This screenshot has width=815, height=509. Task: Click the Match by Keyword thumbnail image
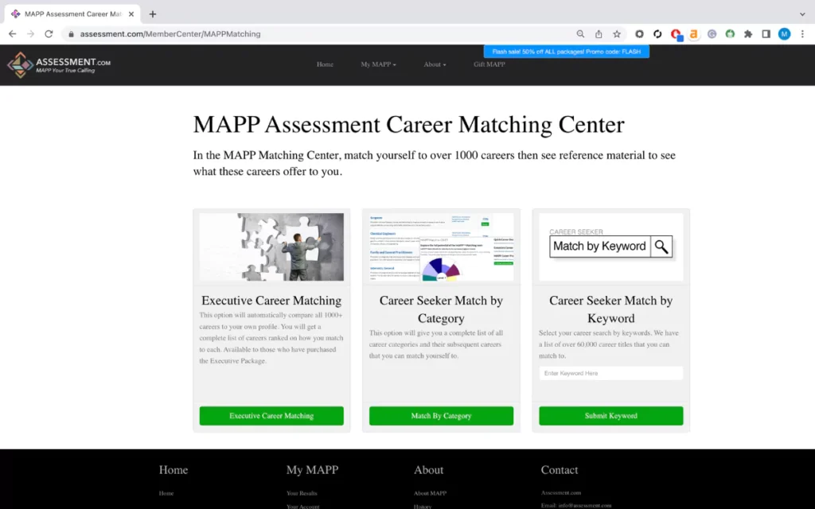(610, 247)
